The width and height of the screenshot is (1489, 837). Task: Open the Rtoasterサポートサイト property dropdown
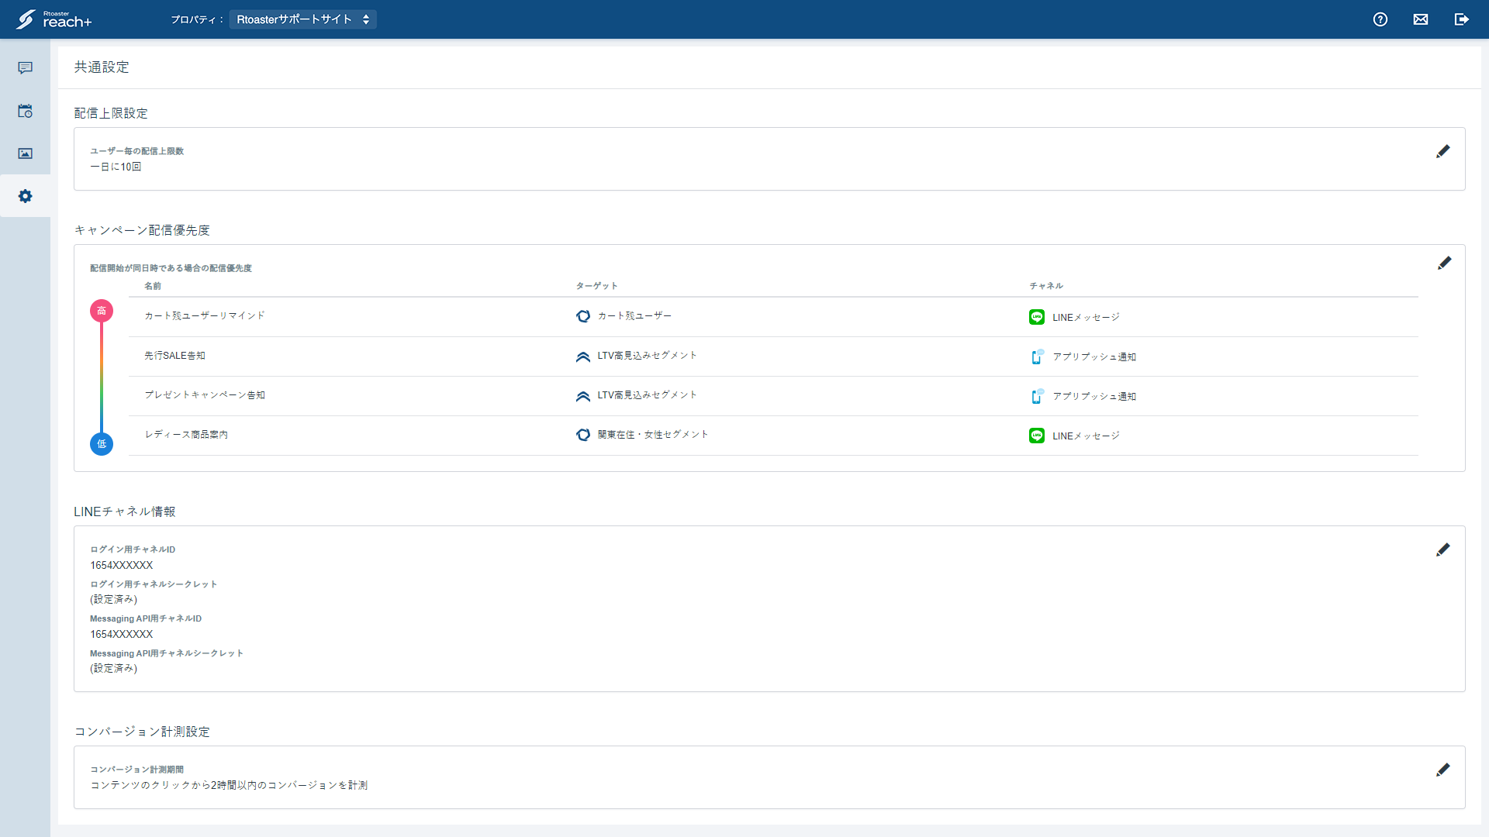[302, 19]
